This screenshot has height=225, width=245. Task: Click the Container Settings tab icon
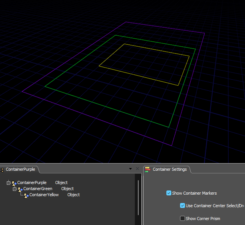click(x=147, y=170)
